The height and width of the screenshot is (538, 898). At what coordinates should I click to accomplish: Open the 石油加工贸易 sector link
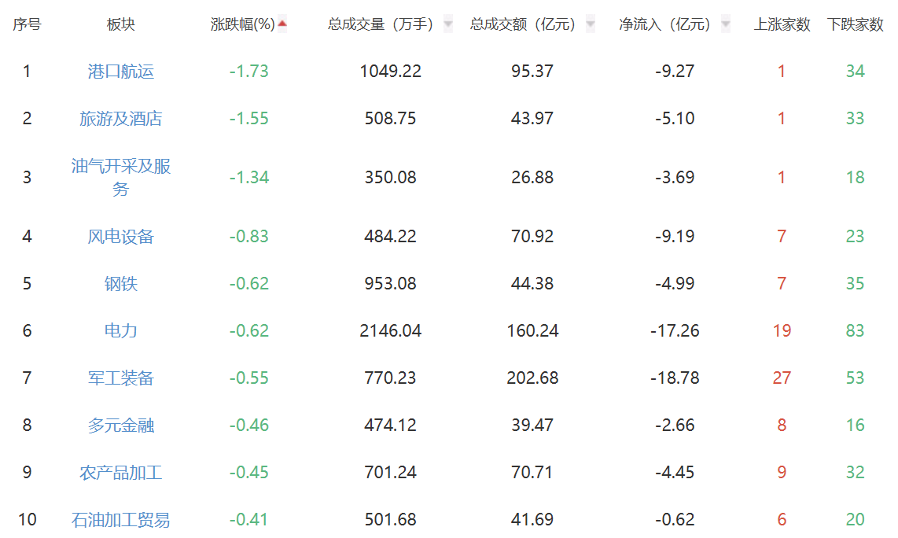pyautogui.click(x=121, y=519)
